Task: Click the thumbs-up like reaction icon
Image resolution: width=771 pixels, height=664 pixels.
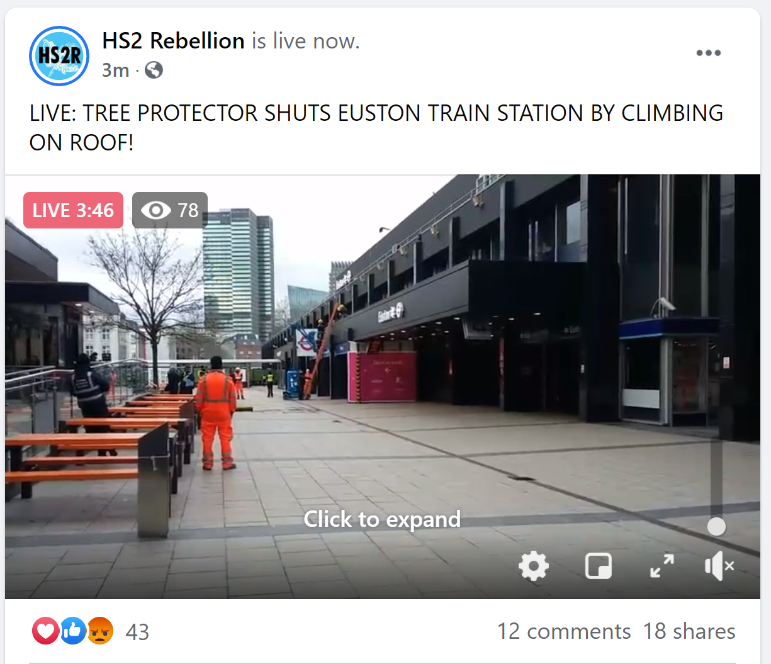Action: 73,631
